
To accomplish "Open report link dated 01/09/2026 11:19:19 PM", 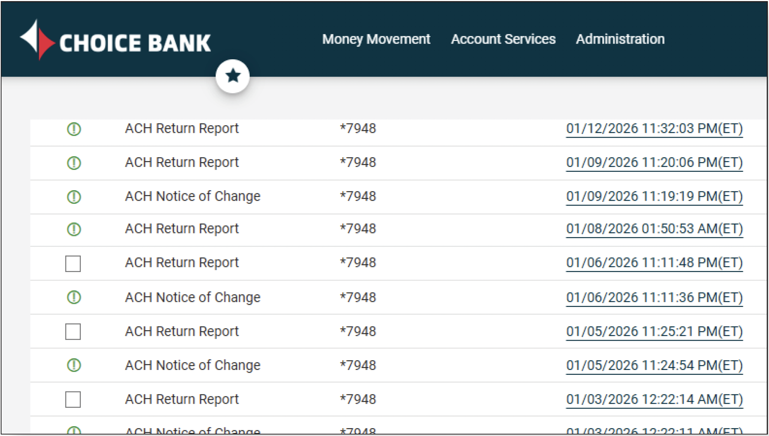I will click(x=654, y=196).
